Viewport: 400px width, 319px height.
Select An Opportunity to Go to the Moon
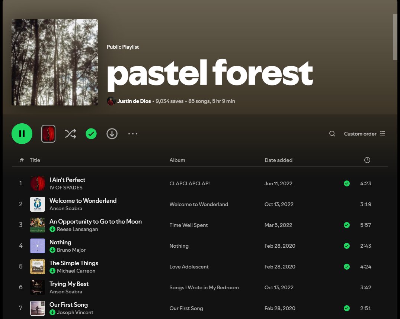[x=95, y=221]
